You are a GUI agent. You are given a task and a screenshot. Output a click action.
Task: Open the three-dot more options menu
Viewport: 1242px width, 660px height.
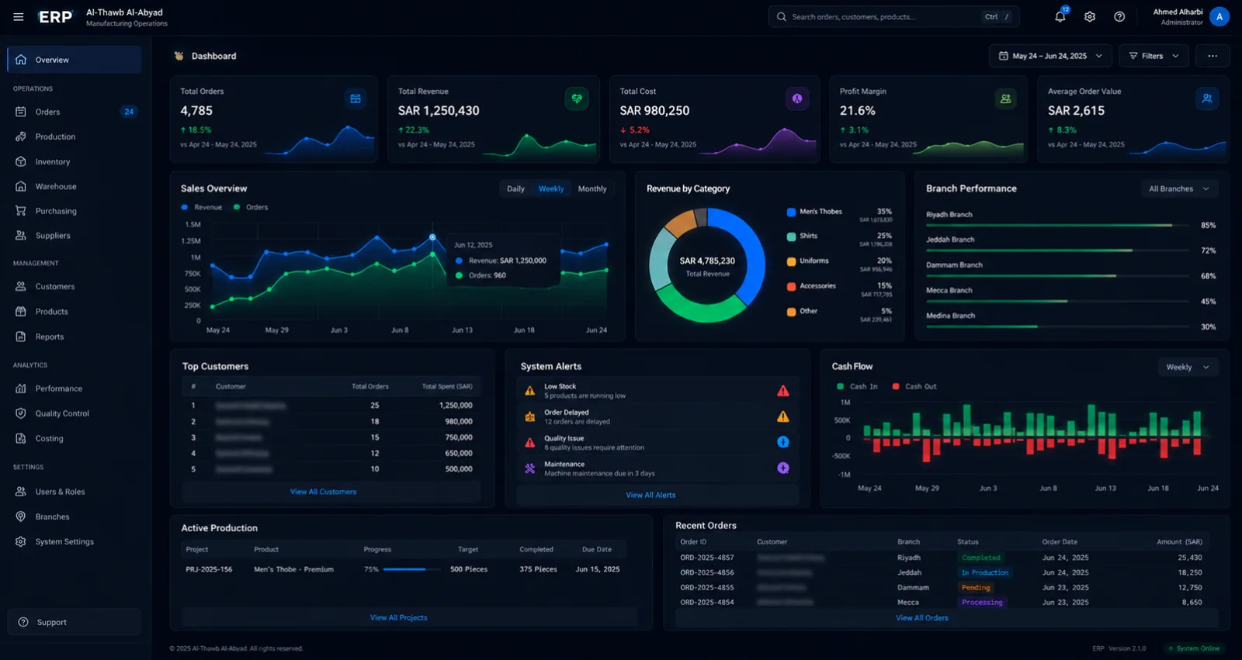(1213, 56)
